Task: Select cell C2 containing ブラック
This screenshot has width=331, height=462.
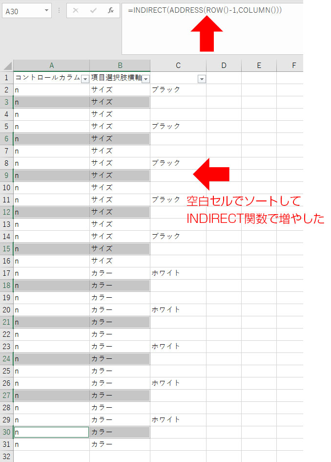Action: pos(178,90)
